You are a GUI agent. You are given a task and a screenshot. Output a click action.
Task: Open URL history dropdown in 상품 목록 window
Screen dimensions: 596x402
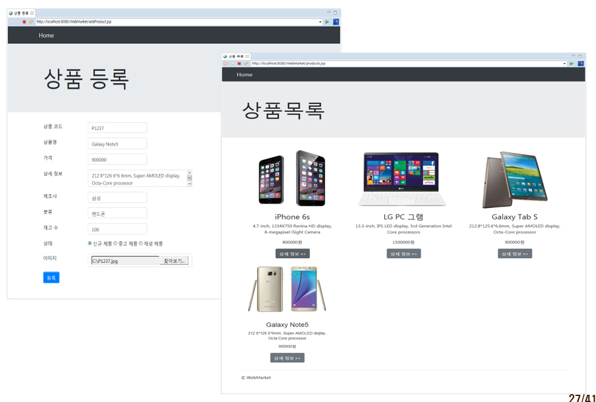click(565, 63)
